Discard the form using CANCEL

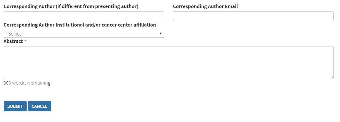tap(39, 106)
